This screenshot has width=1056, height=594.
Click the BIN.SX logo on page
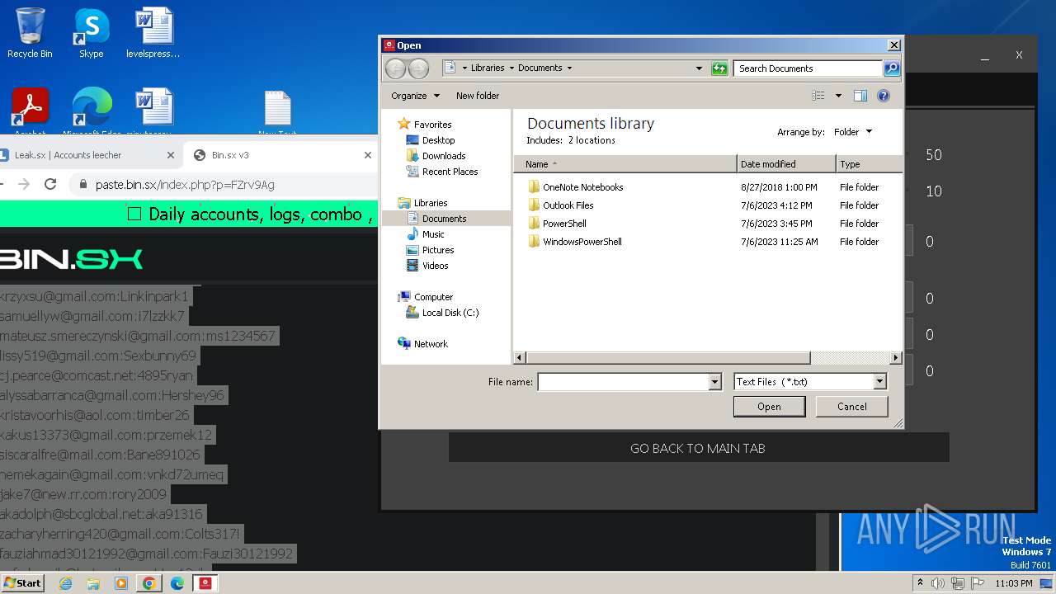click(71, 259)
